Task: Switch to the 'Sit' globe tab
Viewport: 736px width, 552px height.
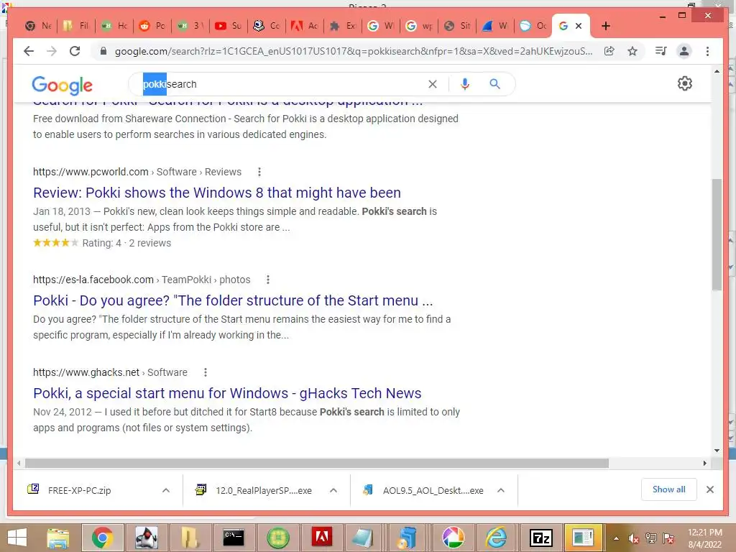Action: tap(457, 26)
